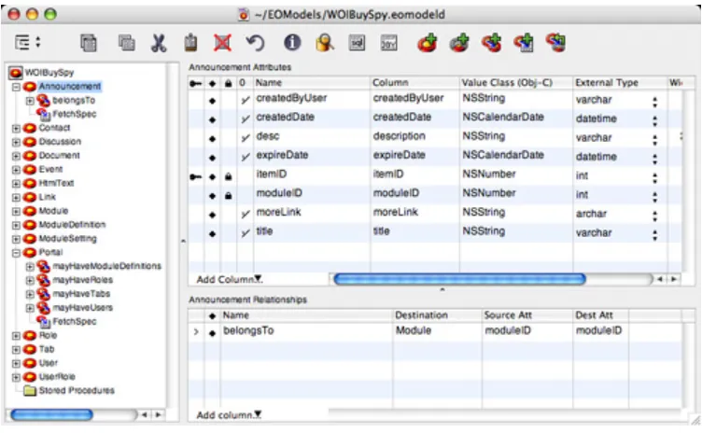Select ModuleSetting entity in tree
Image resolution: width=702 pixels, height=433 pixels.
coord(67,239)
